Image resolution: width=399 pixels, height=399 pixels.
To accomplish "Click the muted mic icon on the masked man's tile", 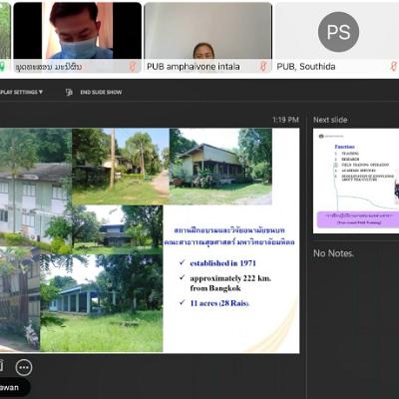I will pyautogui.click(x=133, y=67).
